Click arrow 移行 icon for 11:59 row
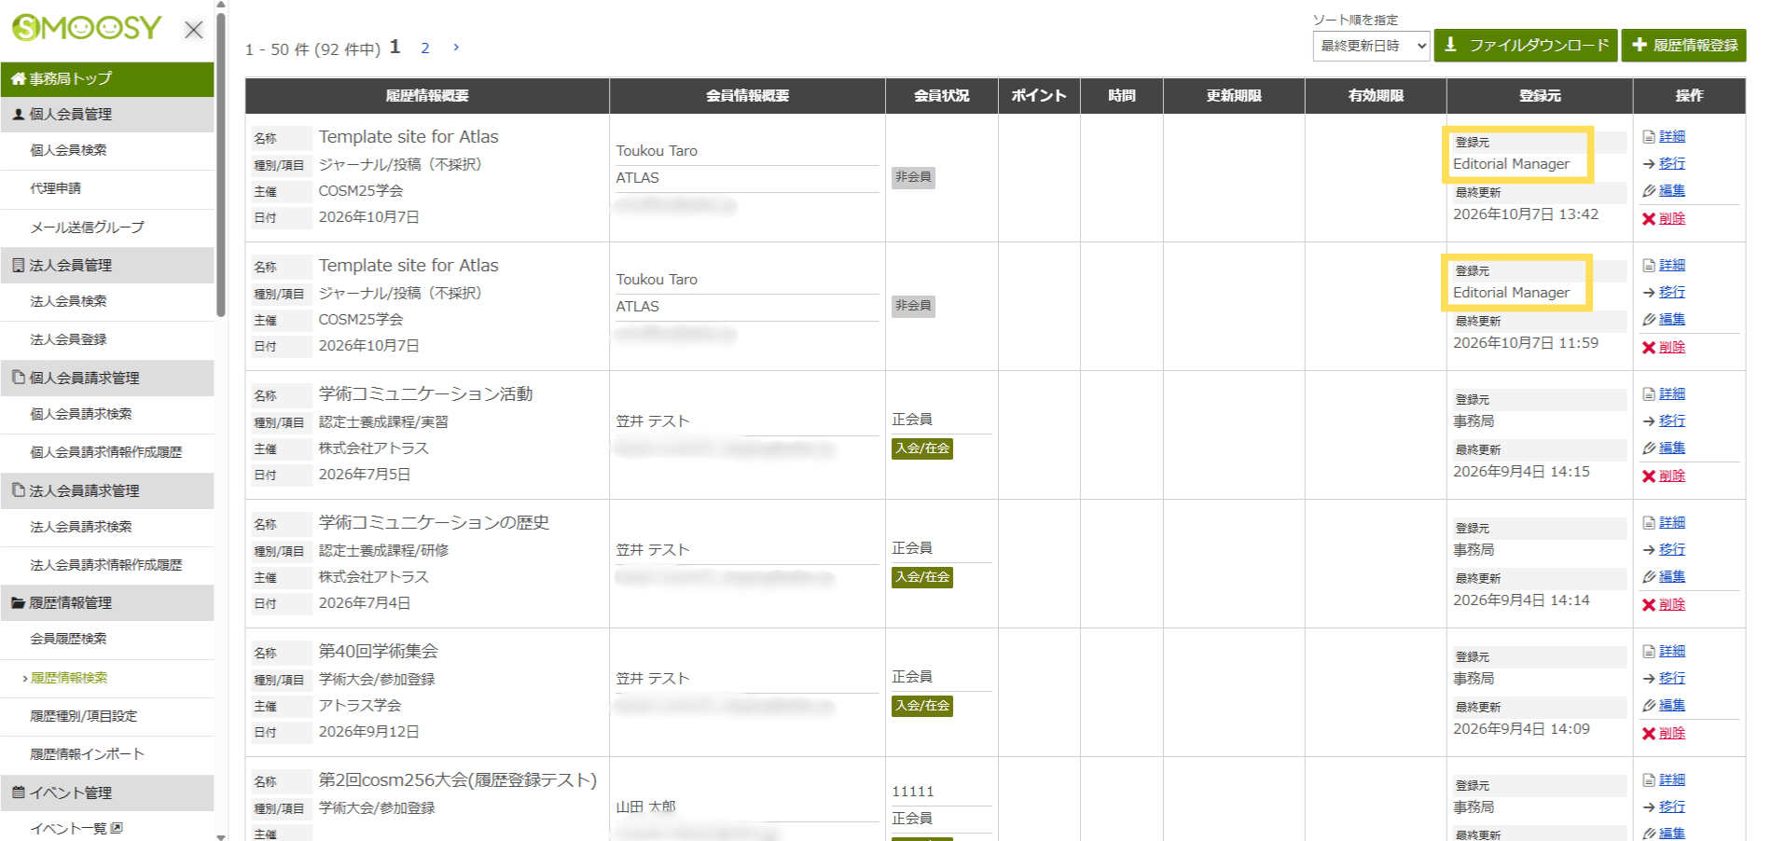 pos(1649,293)
